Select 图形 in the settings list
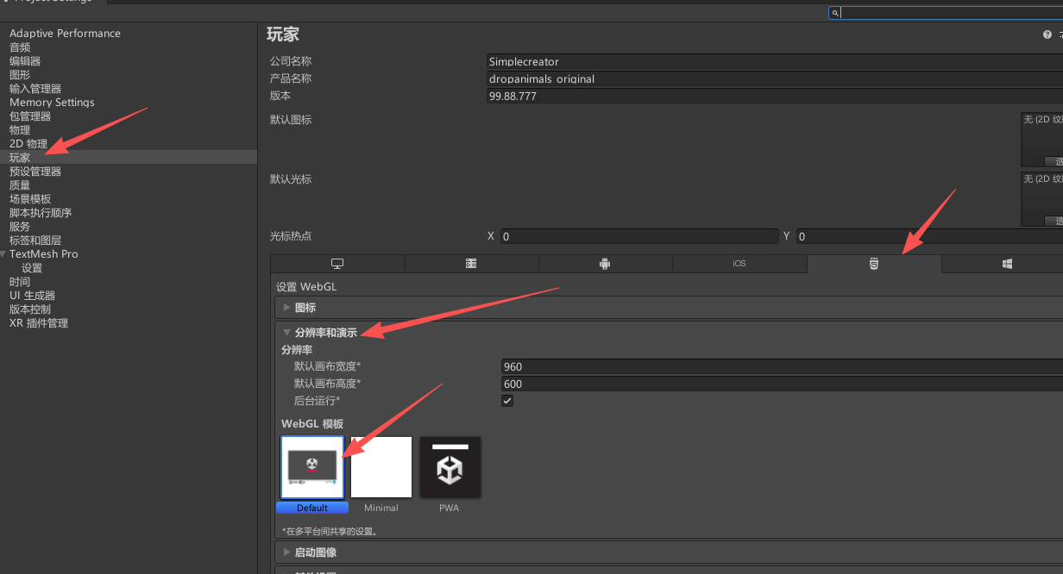Image resolution: width=1063 pixels, height=574 pixels. coord(20,75)
